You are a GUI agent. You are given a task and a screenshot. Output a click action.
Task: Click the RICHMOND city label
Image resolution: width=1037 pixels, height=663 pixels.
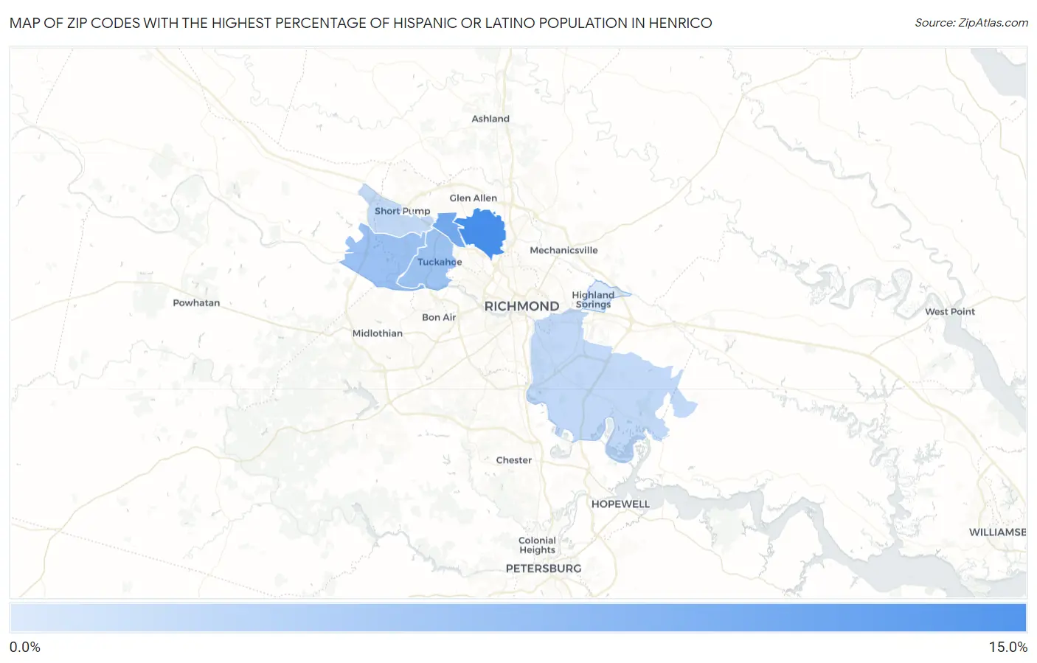(521, 306)
